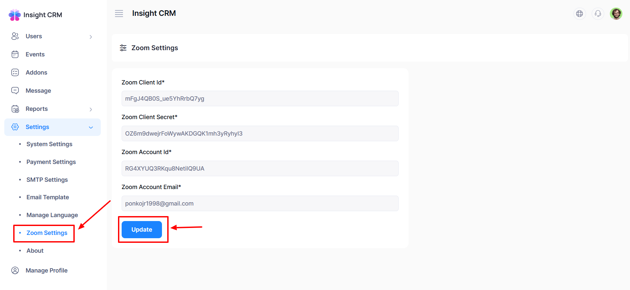The height and width of the screenshot is (290, 630).
Task: Expand the Reports submenu chevron
Action: (91, 109)
